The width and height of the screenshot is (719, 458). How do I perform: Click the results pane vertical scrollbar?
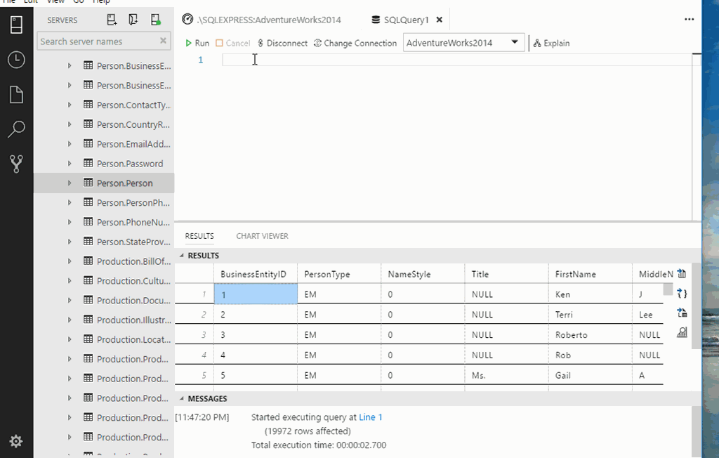tap(696, 306)
